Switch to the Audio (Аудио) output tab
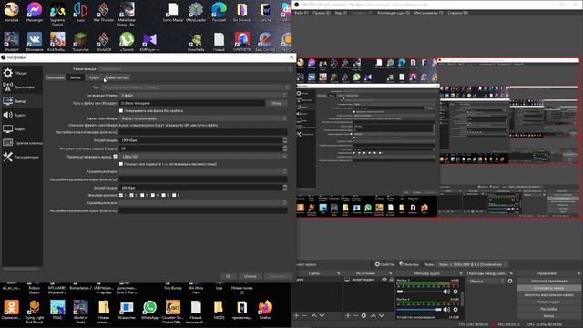 (94, 77)
